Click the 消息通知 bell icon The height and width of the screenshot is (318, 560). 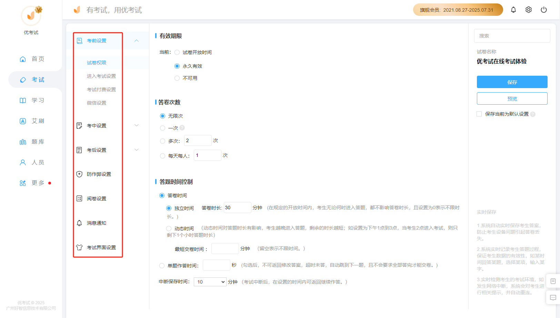(79, 223)
